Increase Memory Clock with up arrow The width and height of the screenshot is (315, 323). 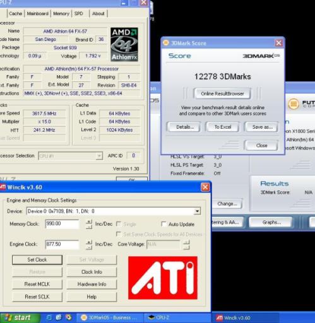click(89, 221)
